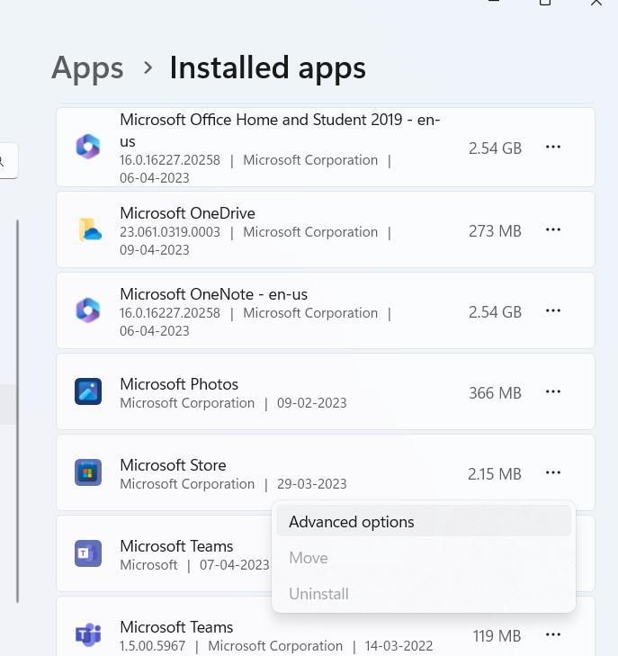
Task: Click the Microsoft Photos app name text
Action: pyautogui.click(x=179, y=384)
